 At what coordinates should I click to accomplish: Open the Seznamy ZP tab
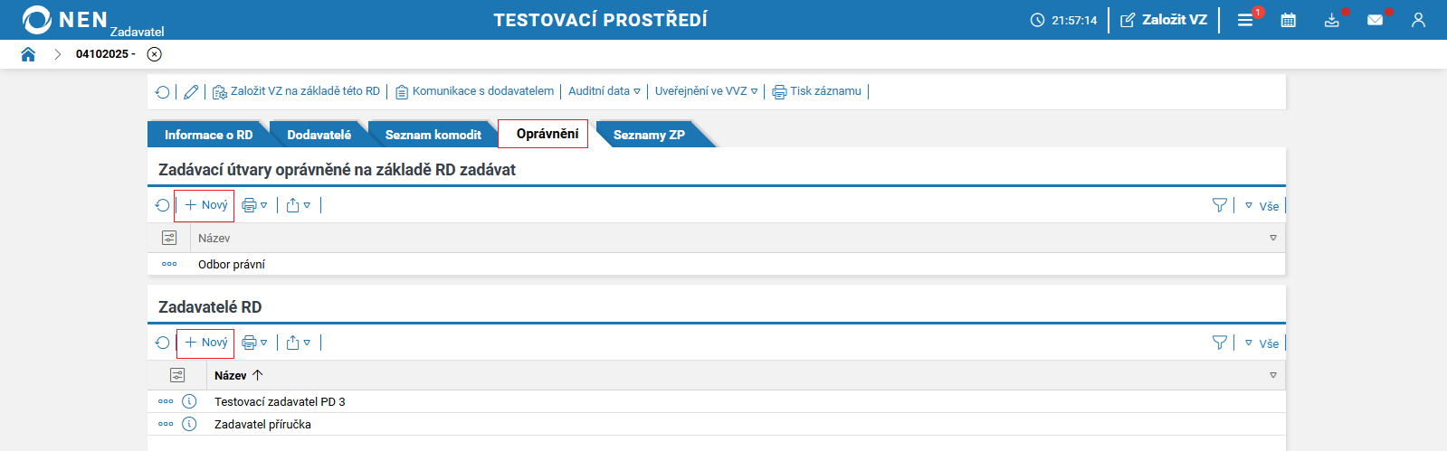(x=649, y=135)
